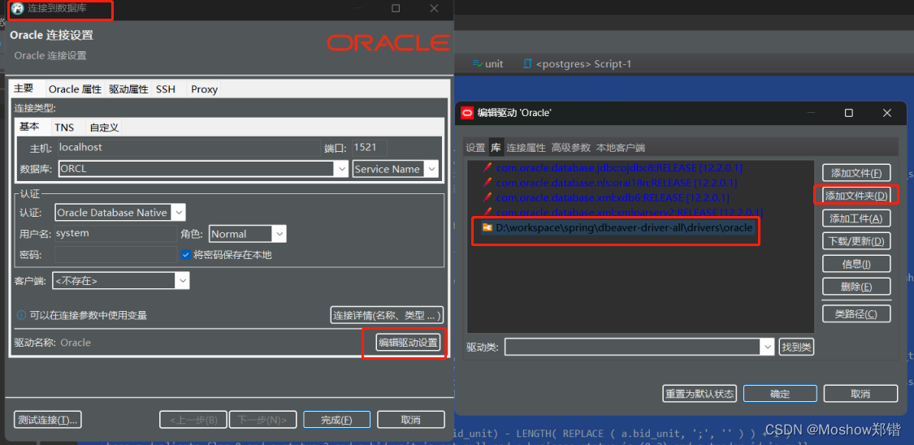Click the 找到类 button
The height and width of the screenshot is (445, 914).
[x=796, y=347]
